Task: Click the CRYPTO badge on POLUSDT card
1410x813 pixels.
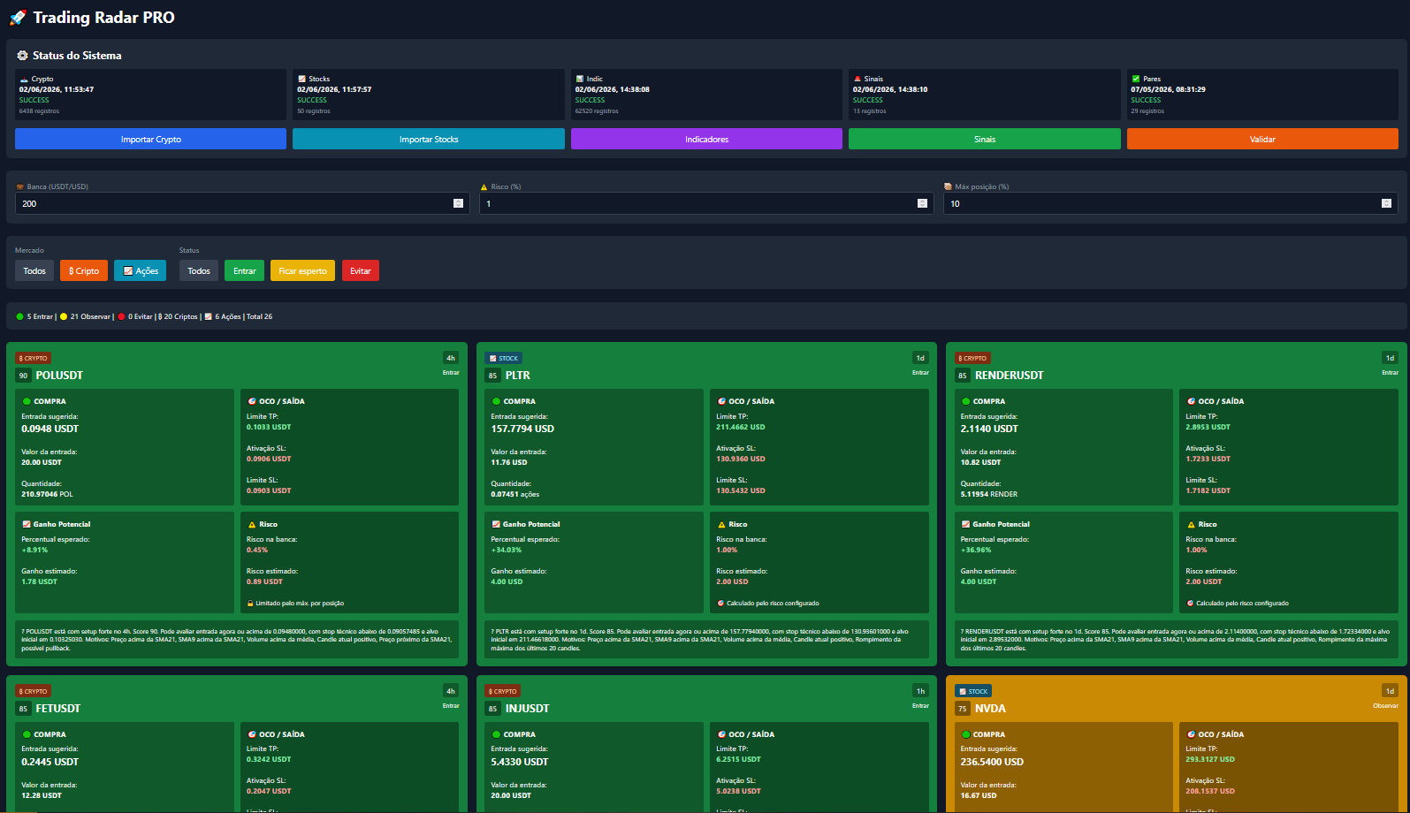Action: (x=33, y=358)
